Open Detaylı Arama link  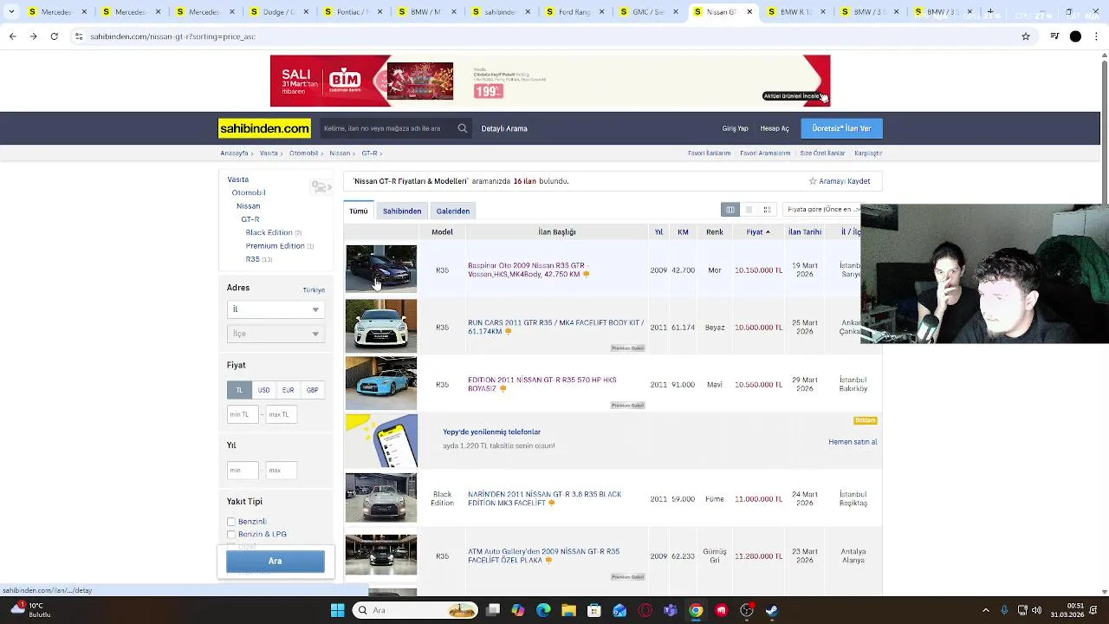coord(504,128)
